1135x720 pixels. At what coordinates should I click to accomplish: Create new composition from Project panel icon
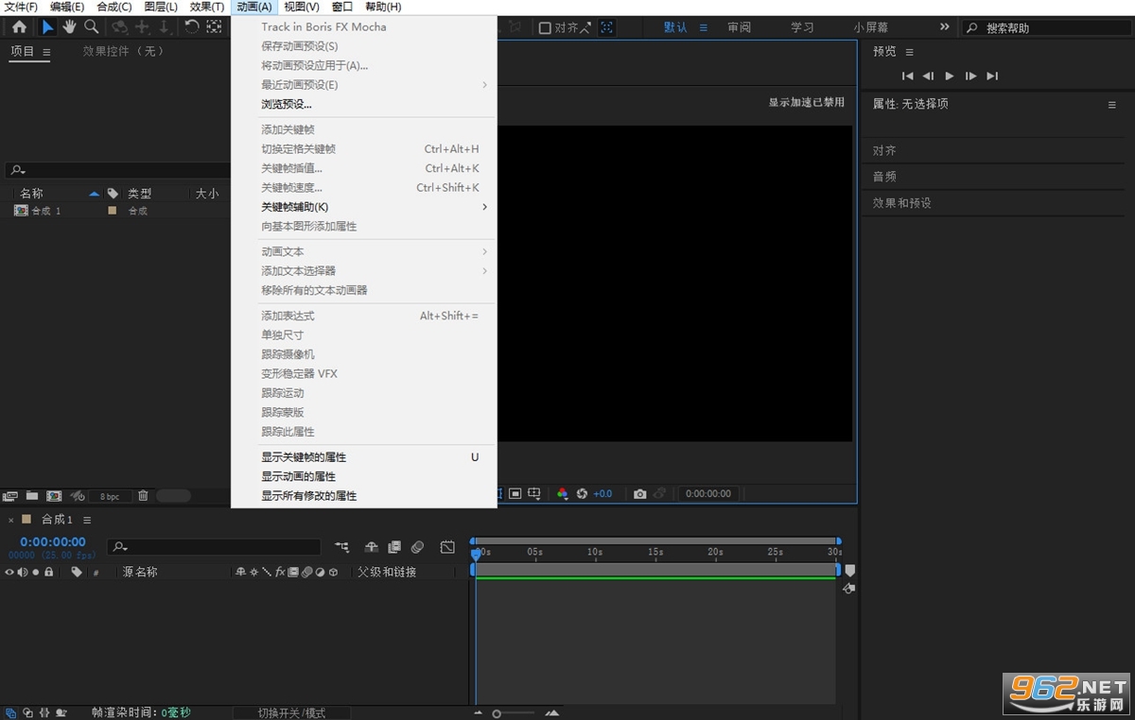point(54,495)
